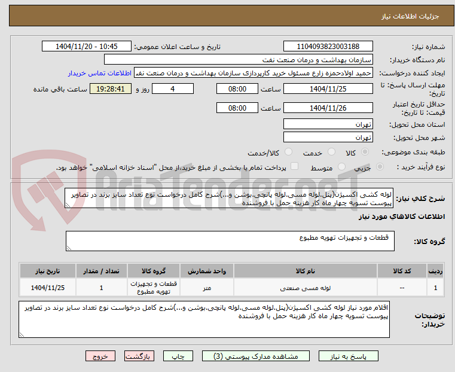Image resolution: width=455 pixels, height=372 pixels.
Task: Click the لوله مسی صنعتی cell
Action: coord(306,288)
